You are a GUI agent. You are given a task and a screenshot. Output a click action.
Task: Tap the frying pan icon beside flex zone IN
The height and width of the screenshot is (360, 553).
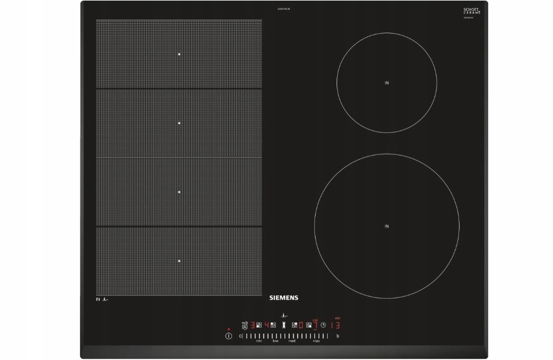[105, 299]
